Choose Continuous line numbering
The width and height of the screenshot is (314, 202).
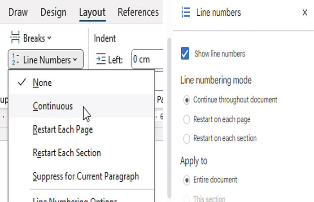pos(81,106)
